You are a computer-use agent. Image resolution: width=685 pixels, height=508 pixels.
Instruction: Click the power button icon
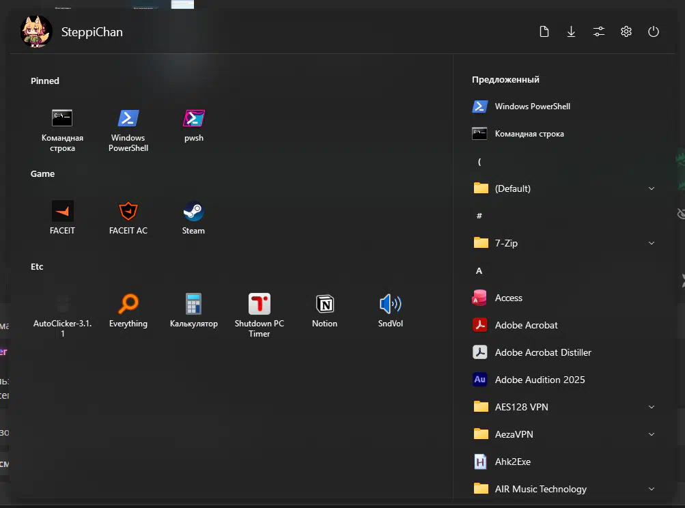click(654, 31)
